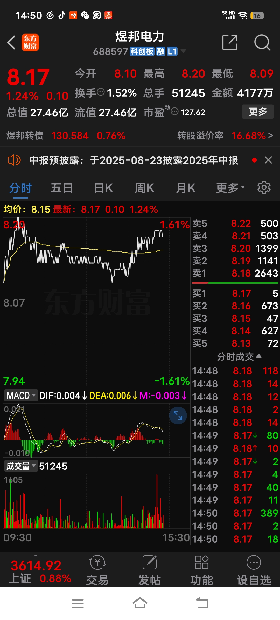Tap the L1 level badge
The width and height of the screenshot is (280, 620).
[x=172, y=51]
